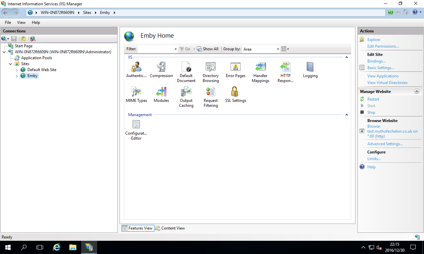Open the View menu
Screen dimensions: 424x254
click(21, 22)
